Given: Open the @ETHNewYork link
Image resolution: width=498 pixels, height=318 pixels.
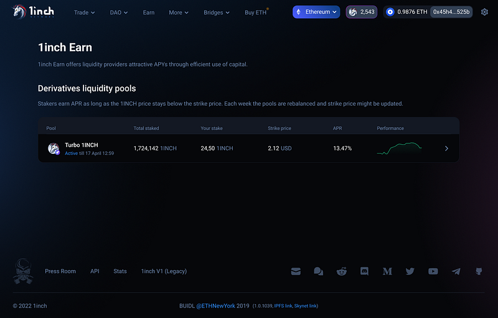Looking at the screenshot, I should (215, 306).
